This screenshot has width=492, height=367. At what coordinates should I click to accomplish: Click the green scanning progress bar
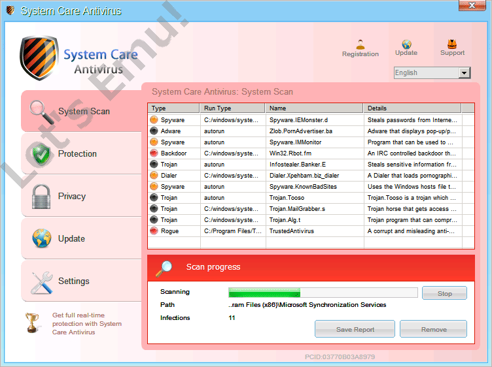[x=323, y=293]
